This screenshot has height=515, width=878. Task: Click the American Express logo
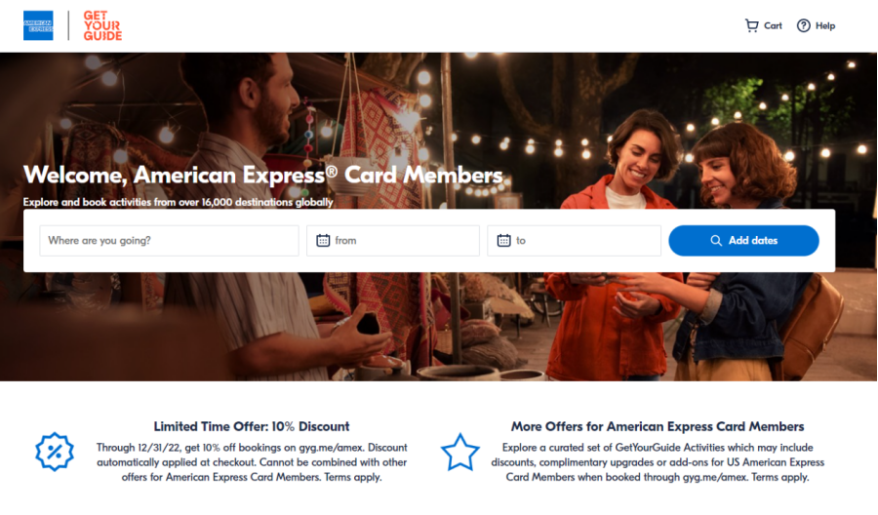tap(38, 25)
